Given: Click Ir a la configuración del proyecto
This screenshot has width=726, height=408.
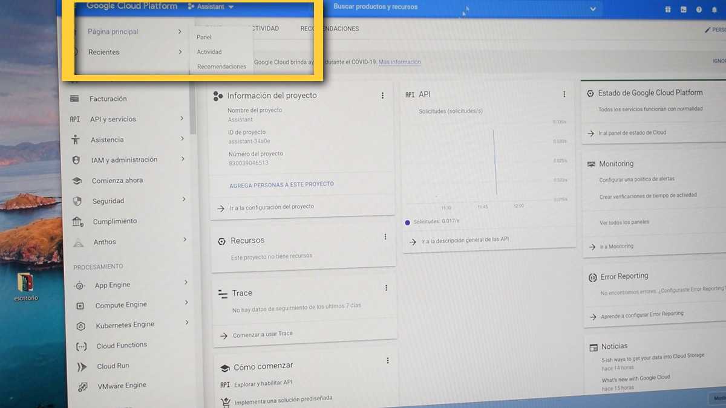Looking at the screenshot, I should 271,207.
